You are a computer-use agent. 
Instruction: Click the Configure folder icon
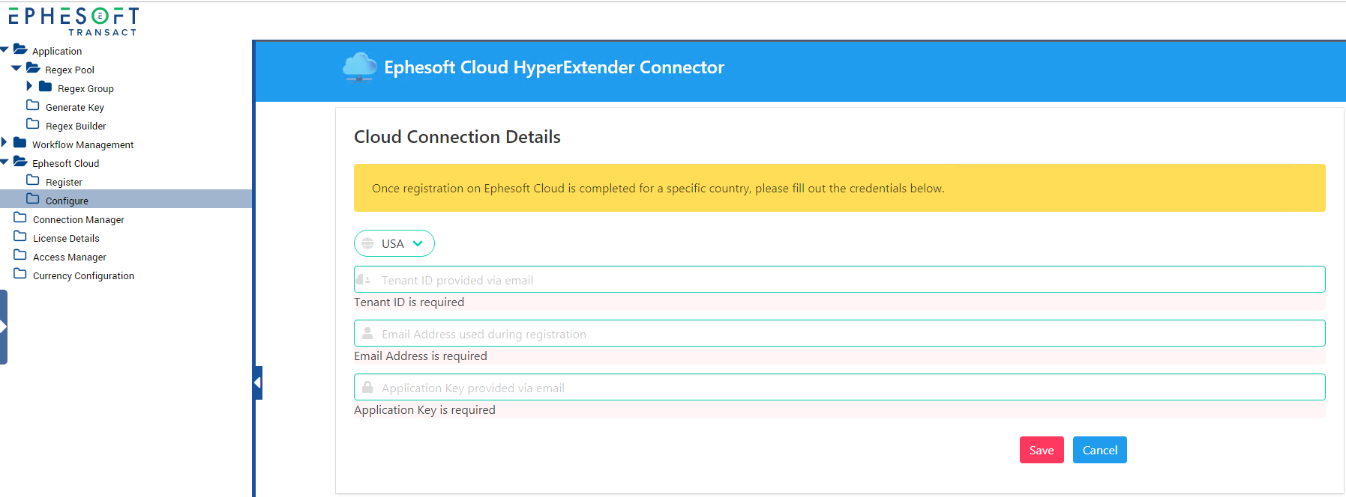tap(33, 199)
